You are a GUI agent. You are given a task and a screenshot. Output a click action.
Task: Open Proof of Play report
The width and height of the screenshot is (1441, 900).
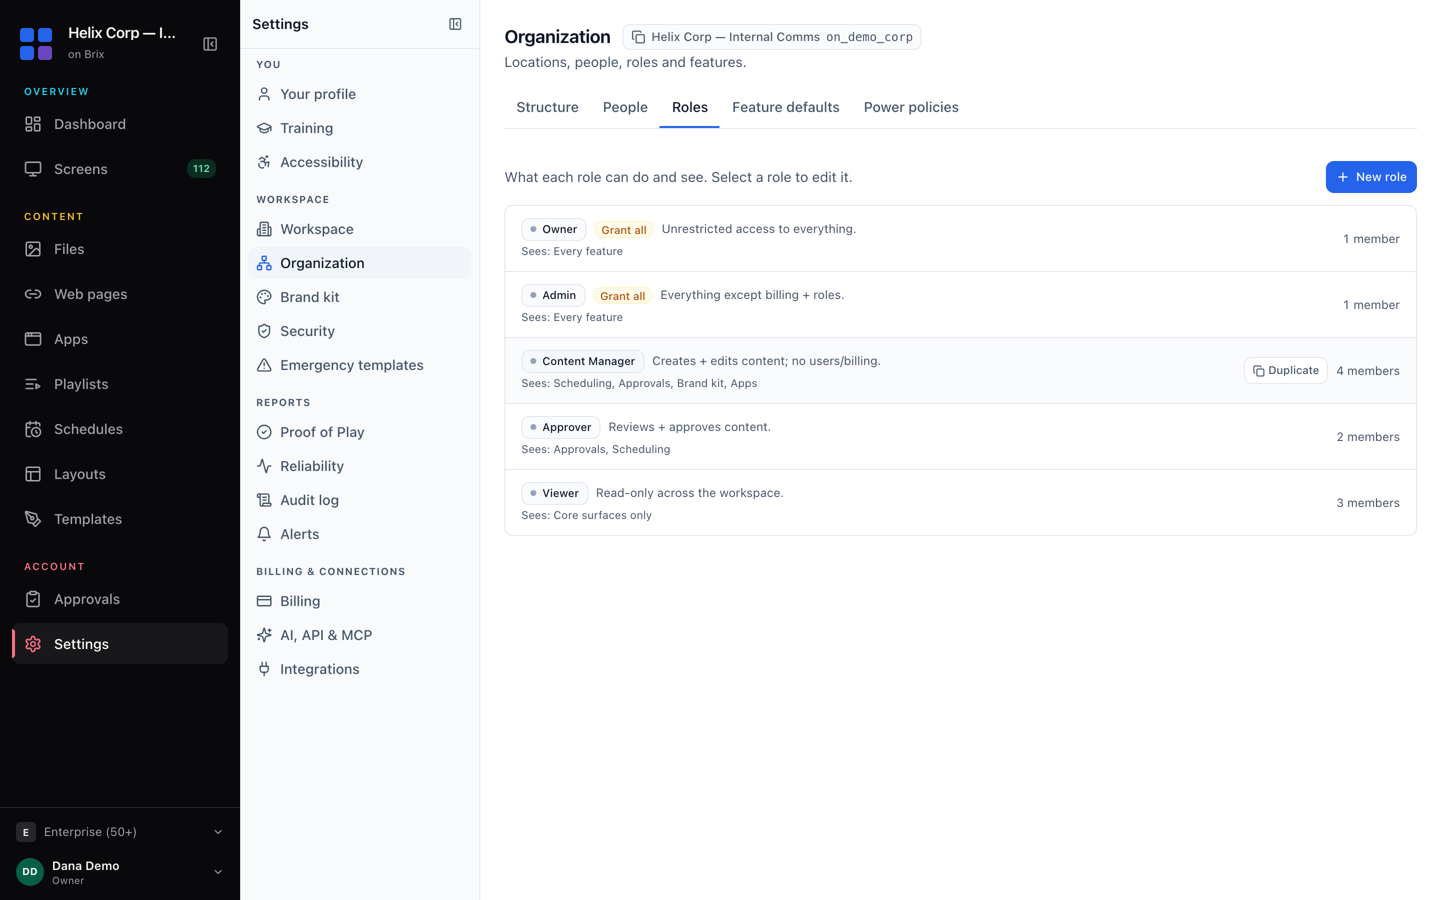point(360,432)
